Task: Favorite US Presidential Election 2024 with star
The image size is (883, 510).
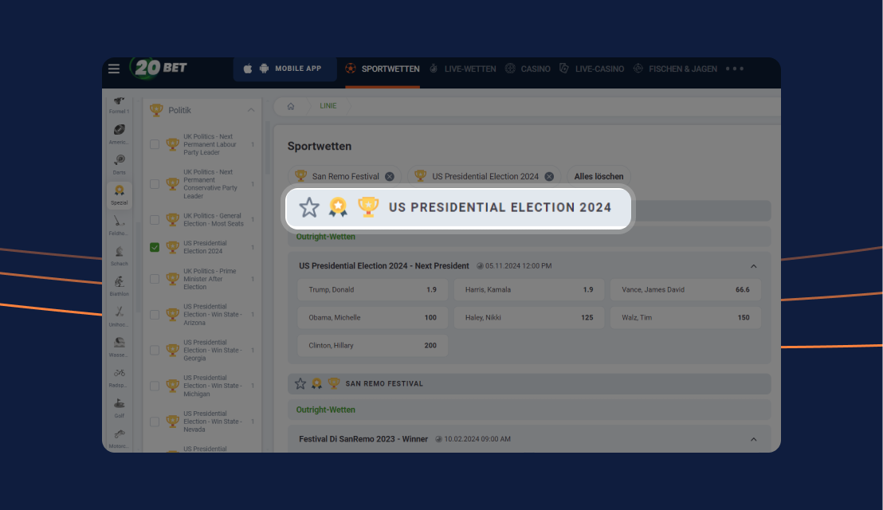Action: (x=309, y=208)
